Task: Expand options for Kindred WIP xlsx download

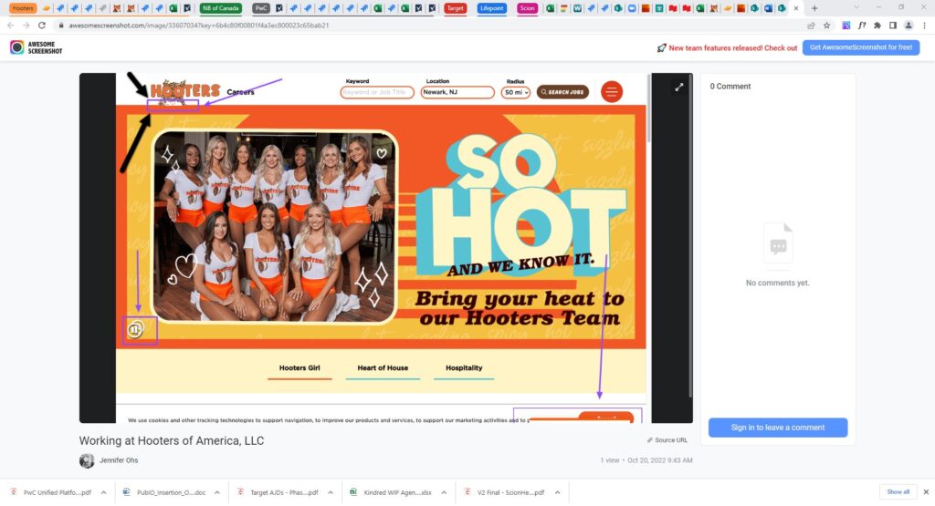Action: coord(444,492)
